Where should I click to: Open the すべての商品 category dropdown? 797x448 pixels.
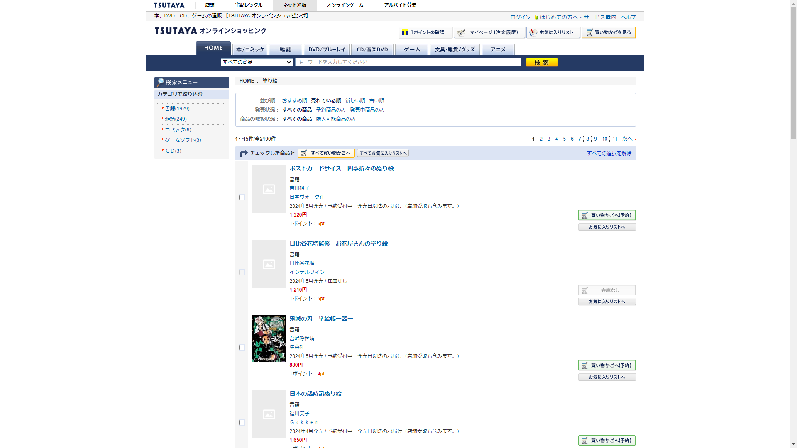(x=257, y=62)
